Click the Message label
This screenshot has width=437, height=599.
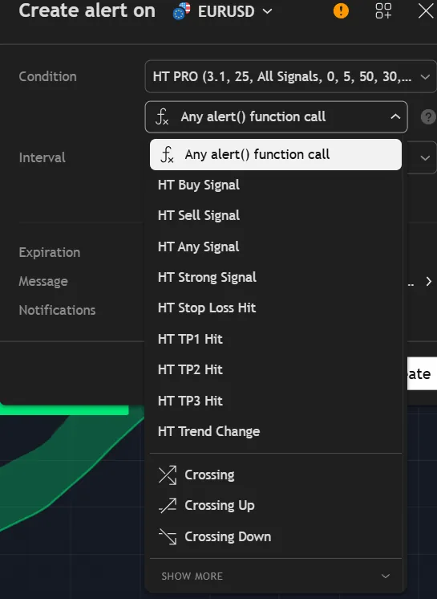(43, 282)
